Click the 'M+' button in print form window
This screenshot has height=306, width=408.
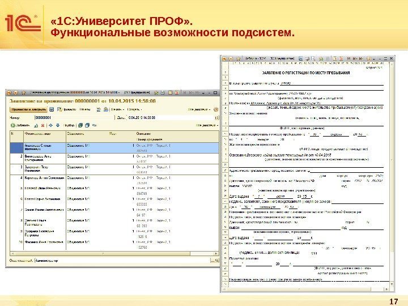click(355, 58)
